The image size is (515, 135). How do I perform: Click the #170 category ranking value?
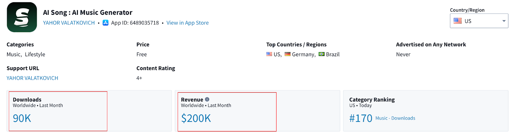point(361,118)
